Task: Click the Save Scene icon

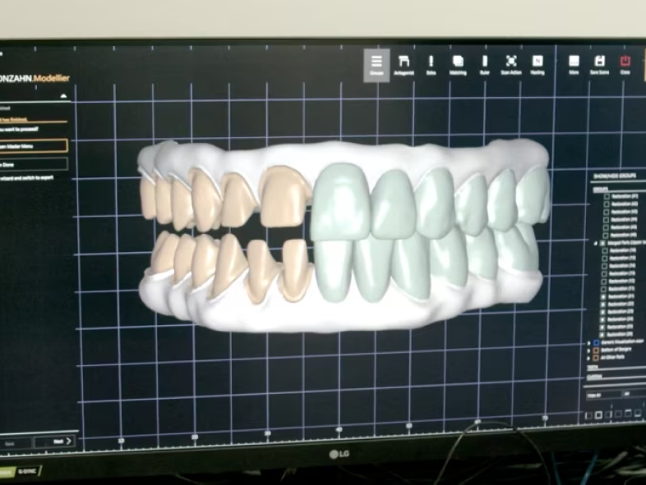Action: tap(600, 64)
